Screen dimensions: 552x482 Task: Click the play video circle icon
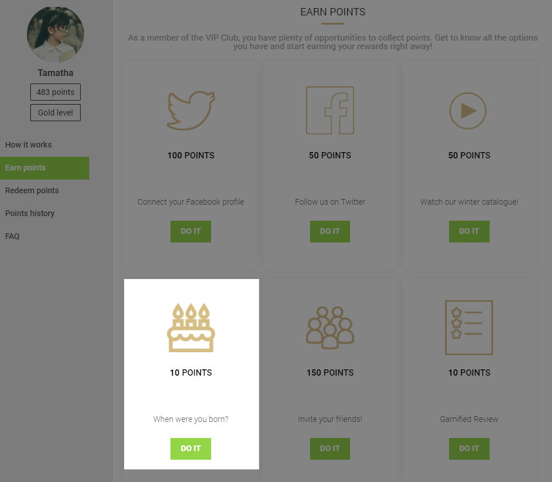click(468, 111)
